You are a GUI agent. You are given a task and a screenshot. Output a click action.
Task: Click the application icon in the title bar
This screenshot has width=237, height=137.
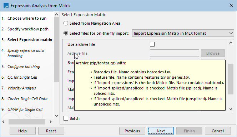pos(6,6)
